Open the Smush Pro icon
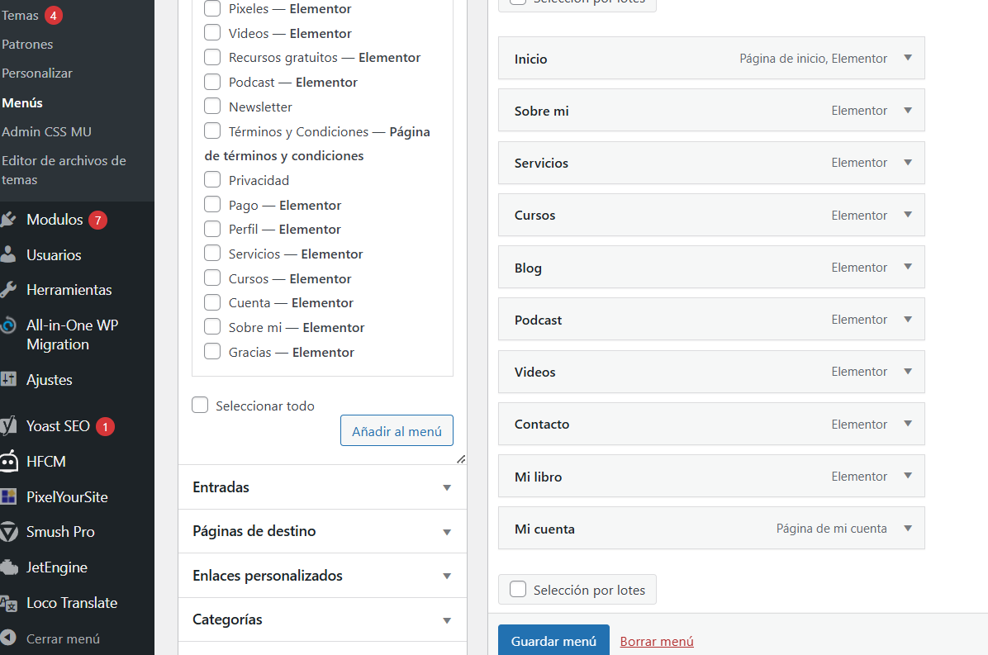 (x=8, y=532)
